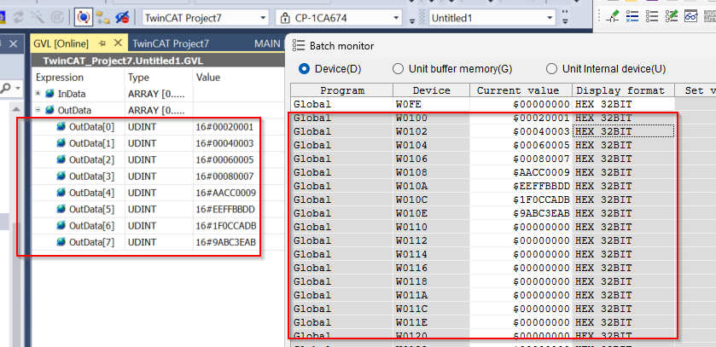The width and height of the screenshot is (716, 347).
Task: Click device cell W011C
Action: 432,309
